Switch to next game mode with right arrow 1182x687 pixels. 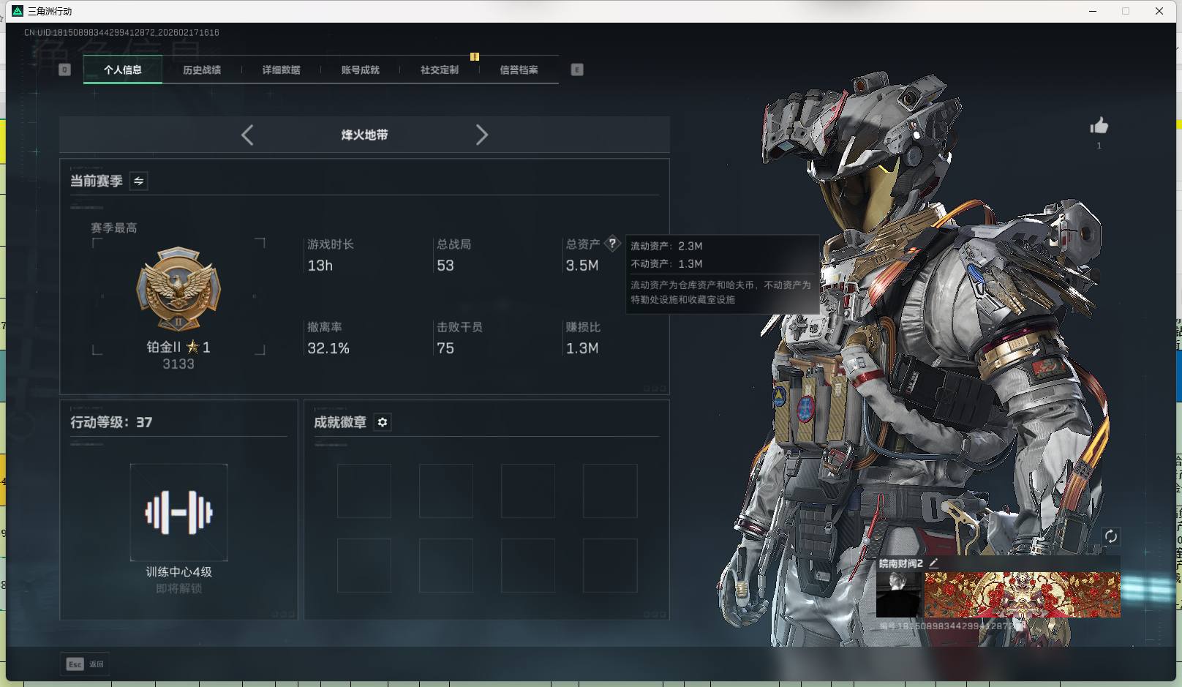tap(481, 135)
